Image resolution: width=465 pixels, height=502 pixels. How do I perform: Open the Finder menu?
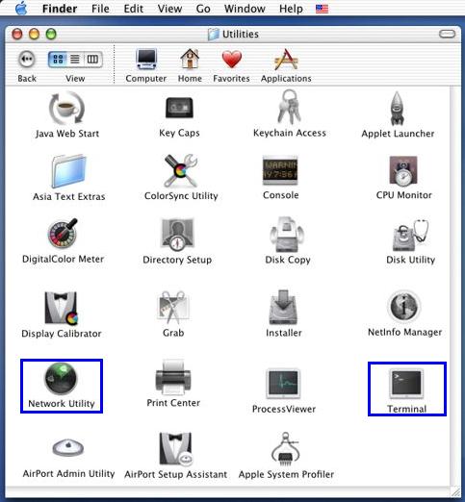pyautogui.click(x=60, y=9)
